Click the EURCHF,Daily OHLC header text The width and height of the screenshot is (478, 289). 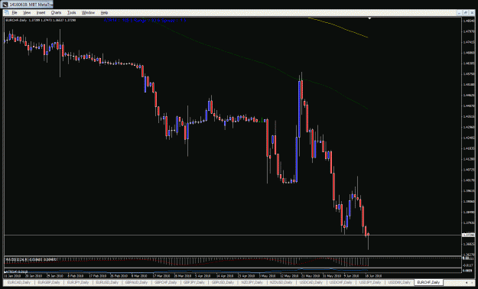[41, 20]
